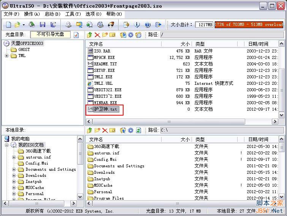The image size is (287, 216).
Task: Click the New file toolbar icon
Action: pyautogui.click(x=8, y=25)
